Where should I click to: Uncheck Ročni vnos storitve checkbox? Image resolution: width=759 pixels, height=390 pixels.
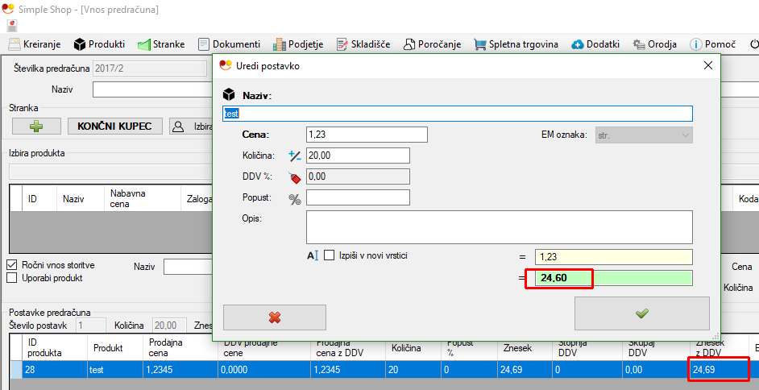12,265
